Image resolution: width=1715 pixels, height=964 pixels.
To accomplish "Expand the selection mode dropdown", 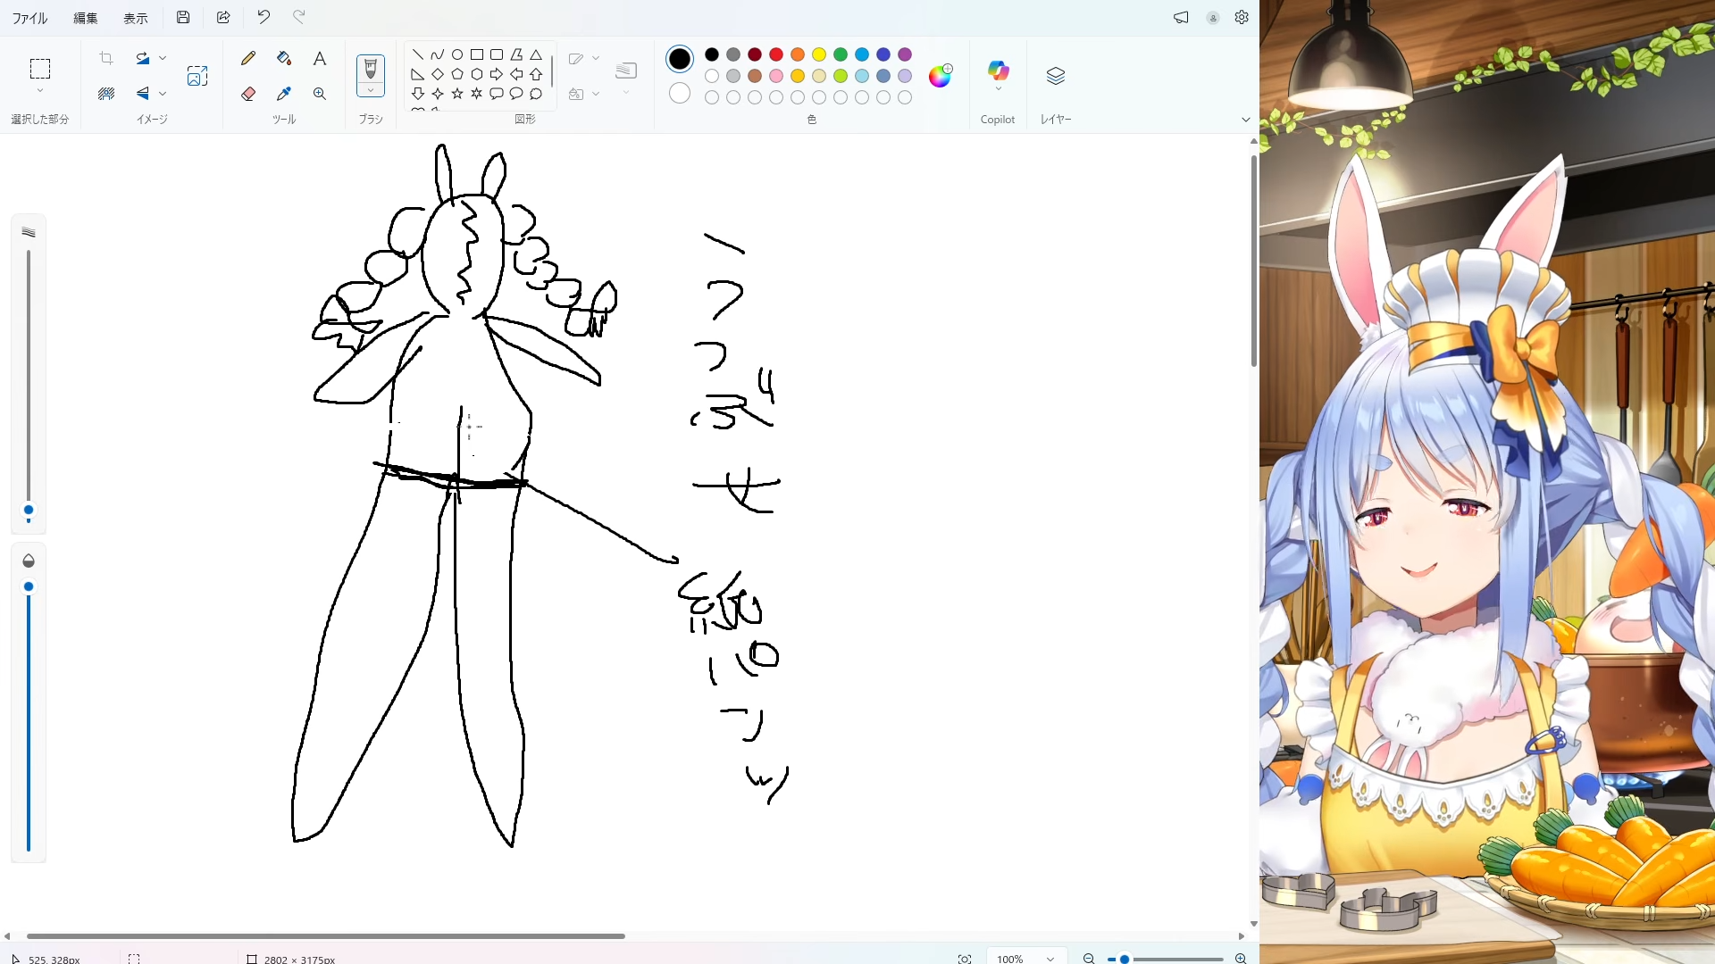I will [40, 91].
